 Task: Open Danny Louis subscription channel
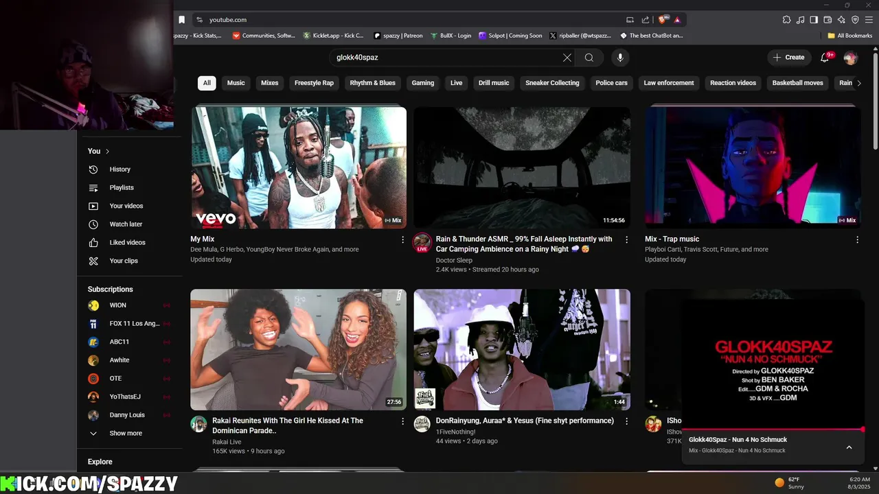127,415
